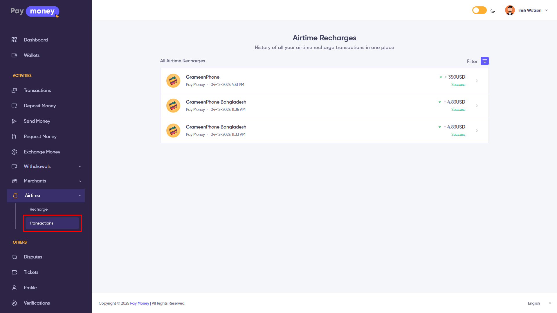Image resolution: width=557 pixels, height=313 pixels.
Task: Click the moon dark mode icon
Action: (x=493, y=11)
